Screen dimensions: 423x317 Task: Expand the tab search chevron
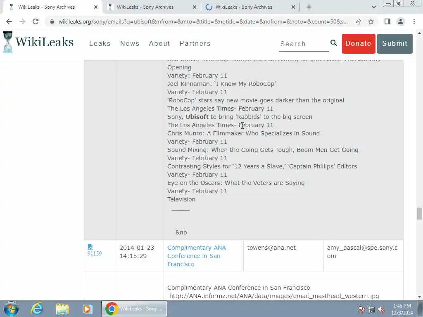(x=373, y=7)
